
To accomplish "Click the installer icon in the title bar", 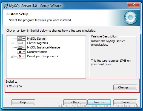I will (x=5, y=6).
